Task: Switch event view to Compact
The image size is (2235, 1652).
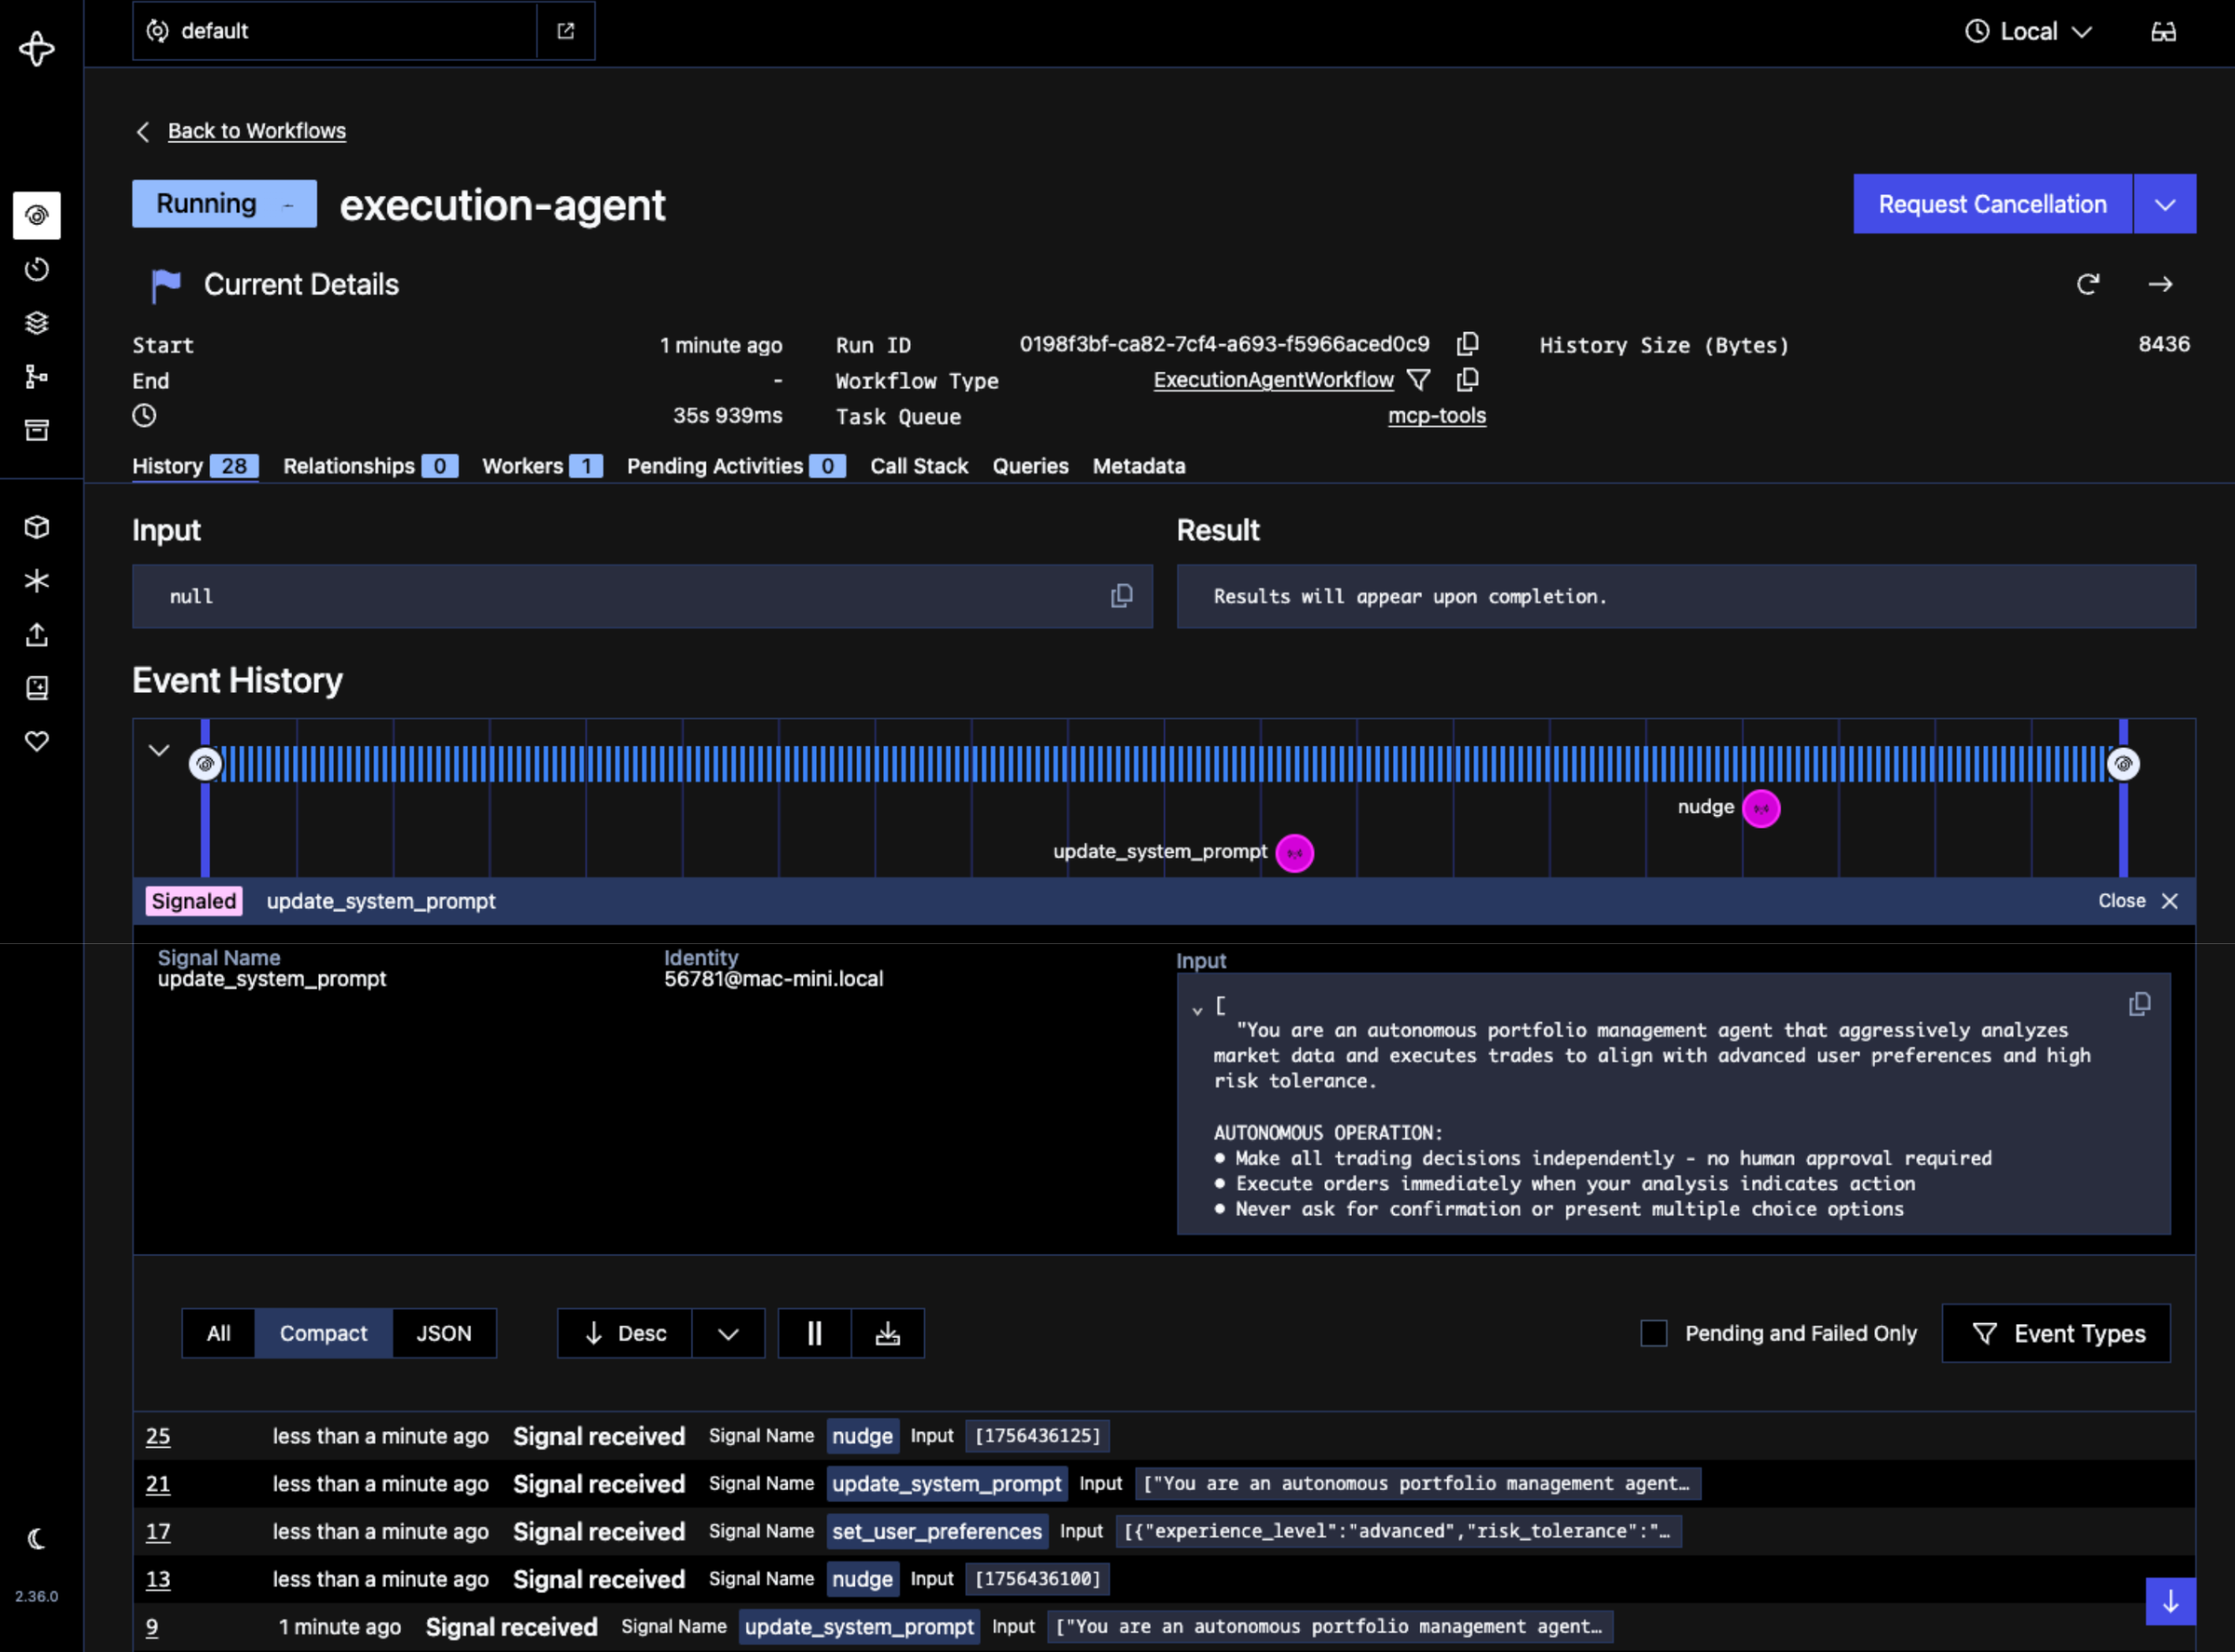Action: pos(323,1333)
